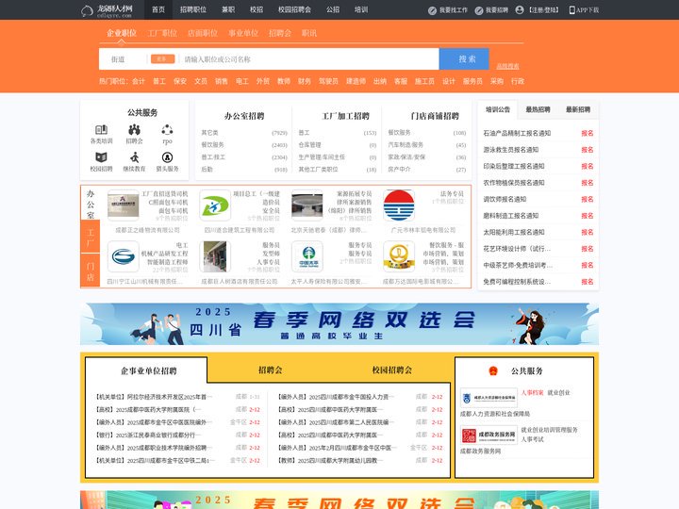
Task: Click hot job keyword 行政
Action: (518, 81)
